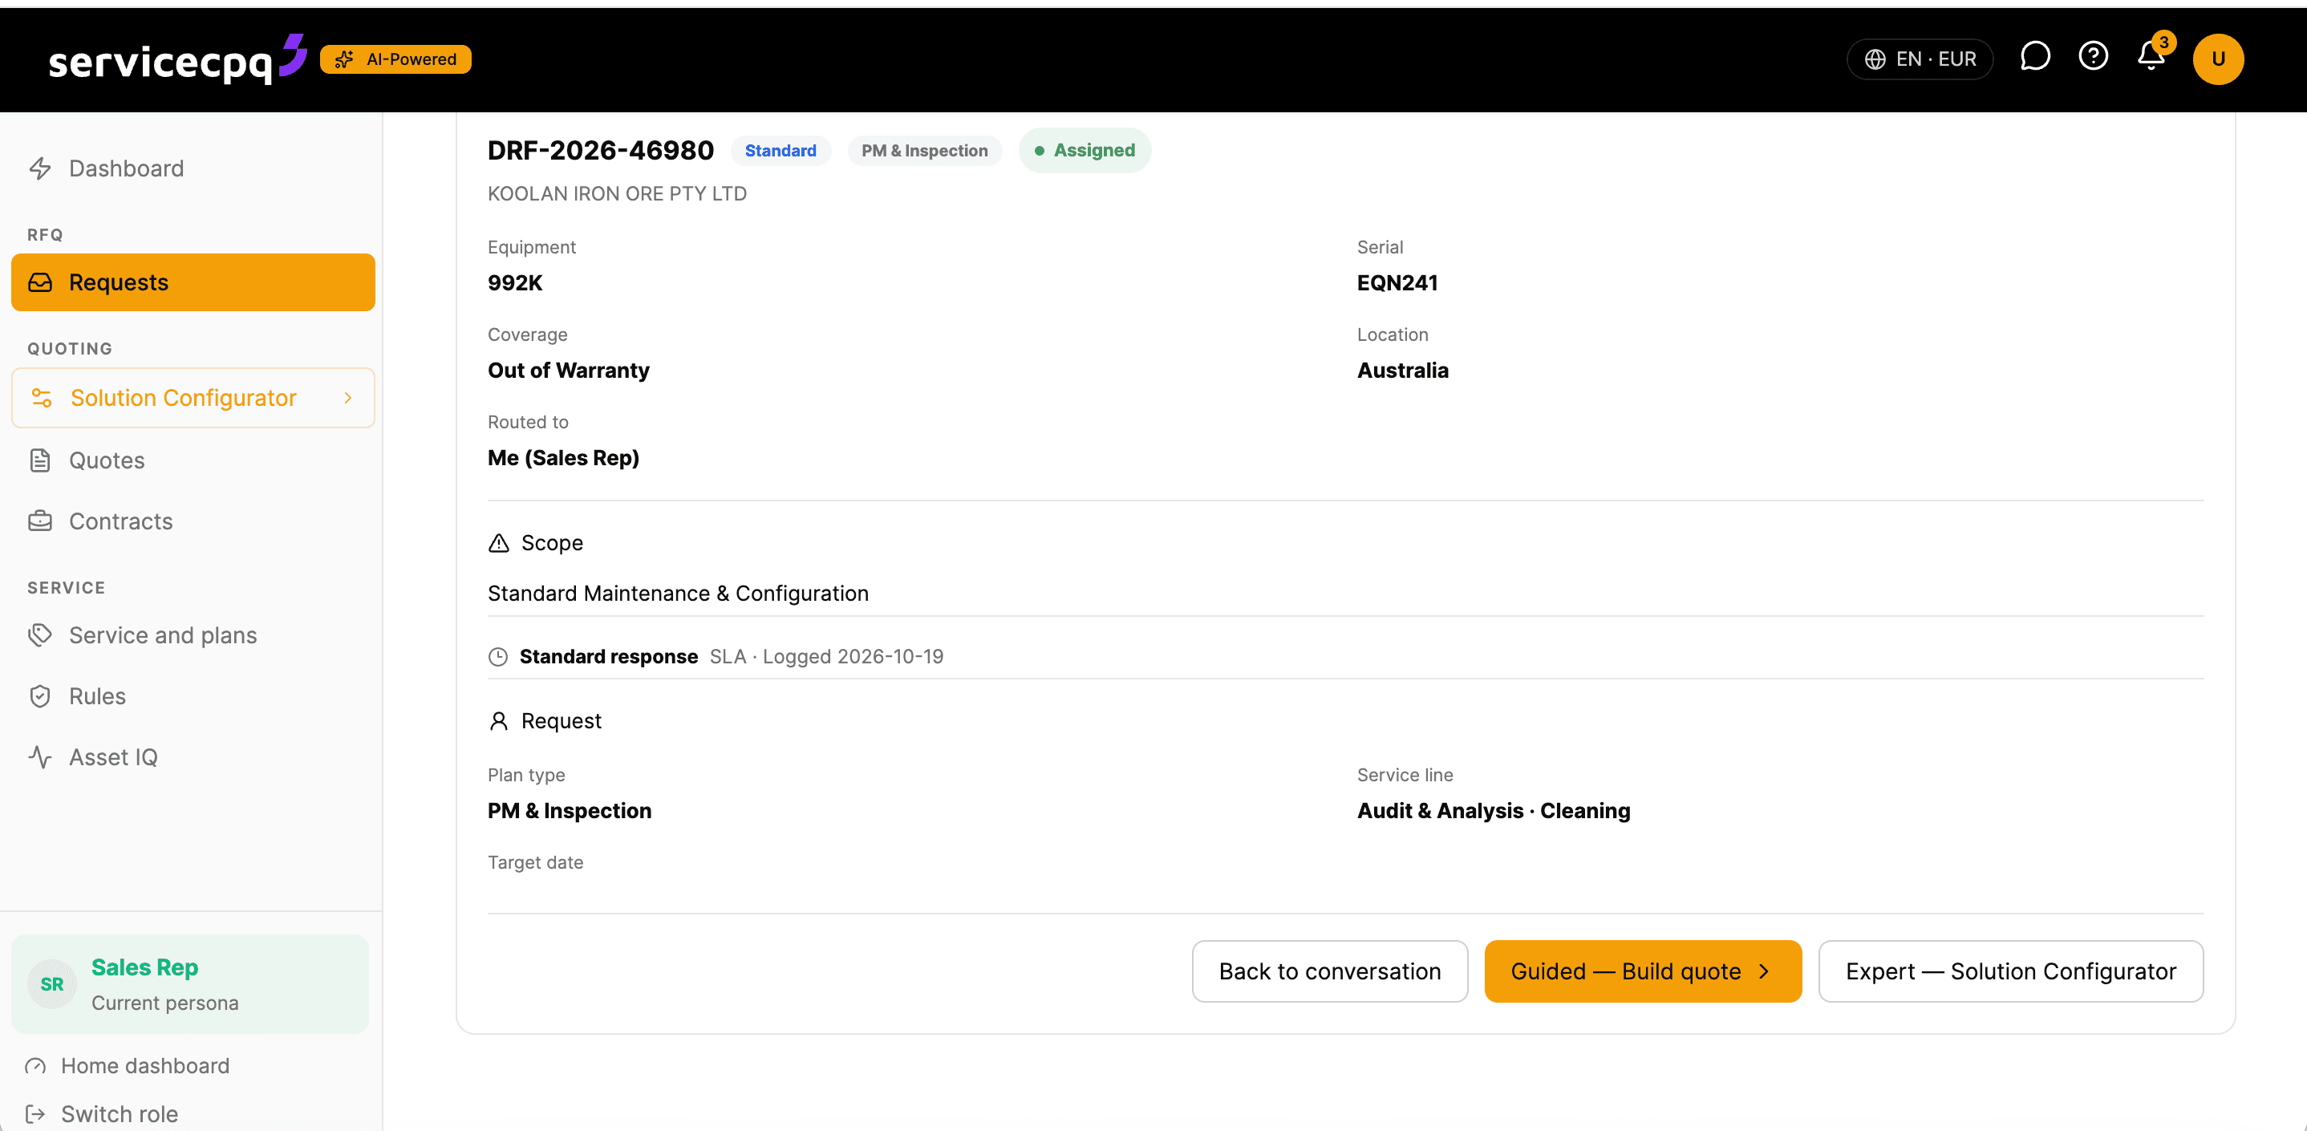Screen dimensions: 2307x1131
Task: Click equipment value 992K
Action: [x=515, y=283]
